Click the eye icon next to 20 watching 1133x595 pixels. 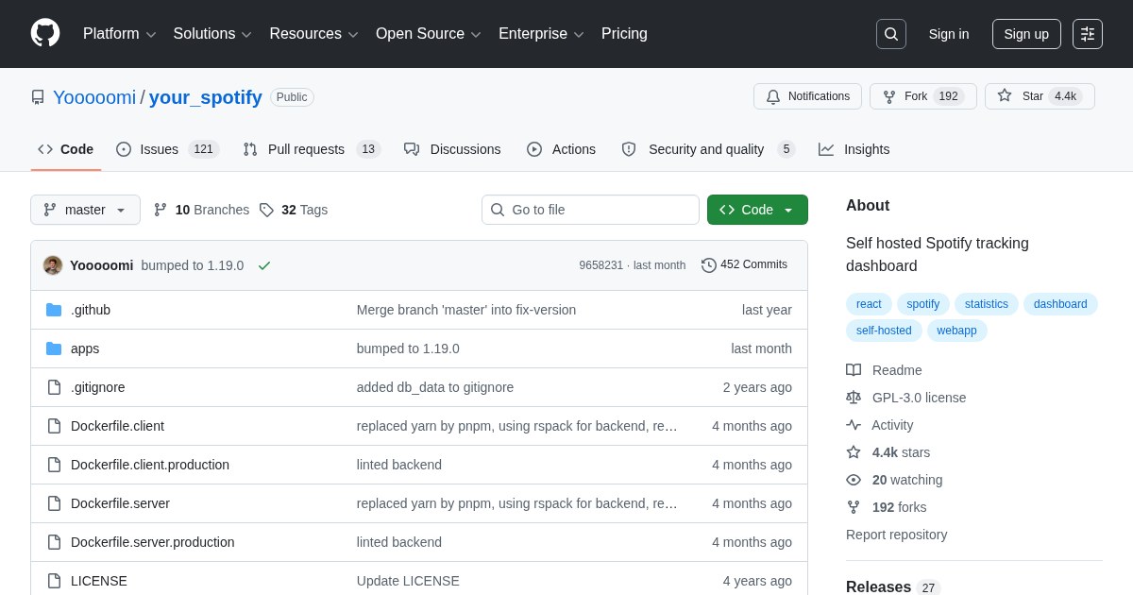pyautogui.click(x=854, y=480)
